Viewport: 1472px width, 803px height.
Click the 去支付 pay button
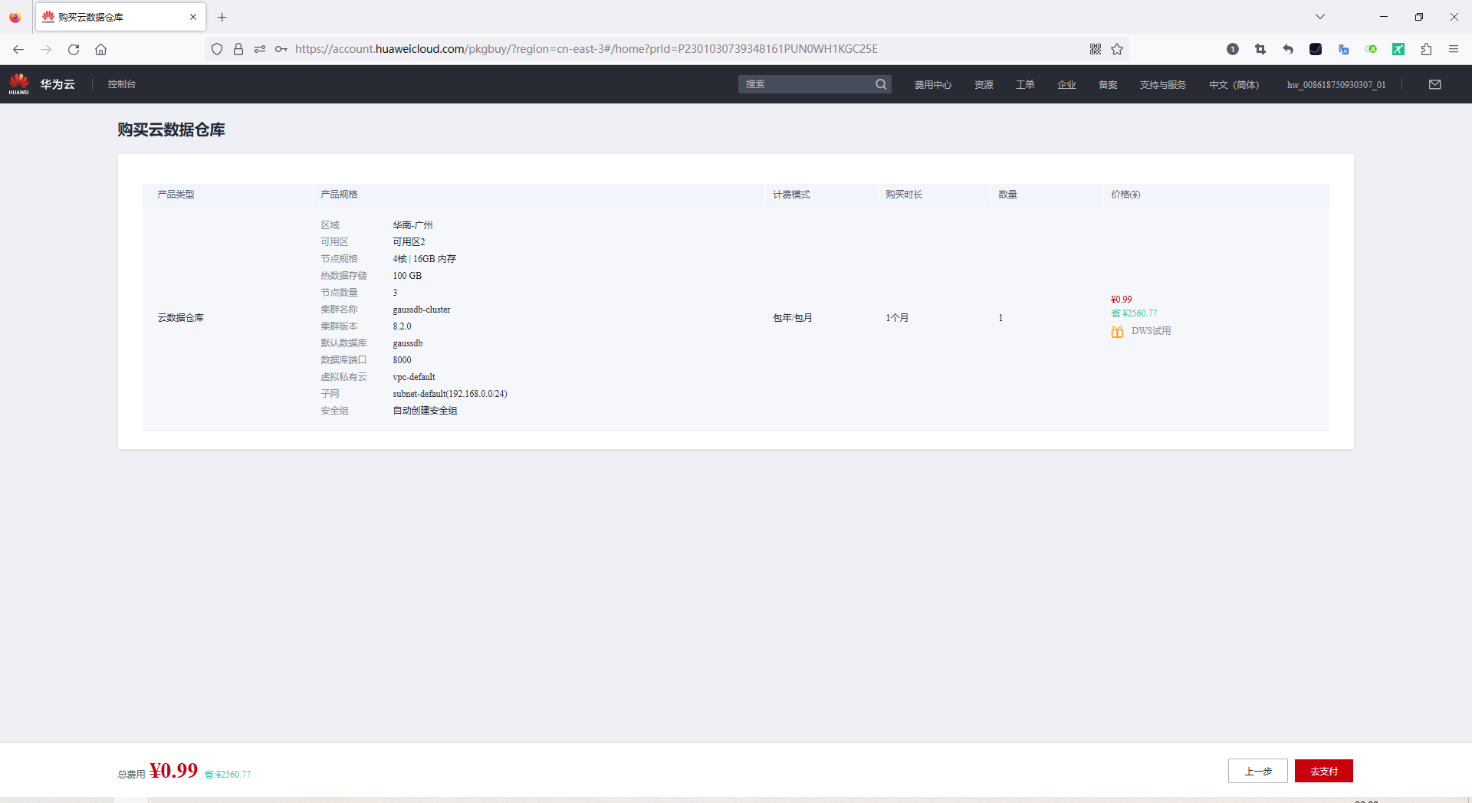tap(1324, 771)
